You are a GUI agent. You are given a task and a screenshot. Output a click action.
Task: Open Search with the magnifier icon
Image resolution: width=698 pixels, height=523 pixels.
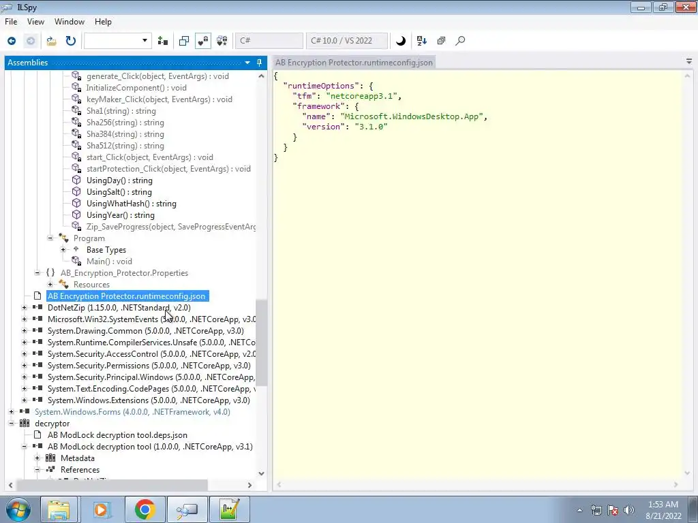coord(460,41)
